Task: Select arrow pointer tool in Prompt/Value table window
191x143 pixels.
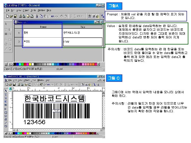Action: 6,24
